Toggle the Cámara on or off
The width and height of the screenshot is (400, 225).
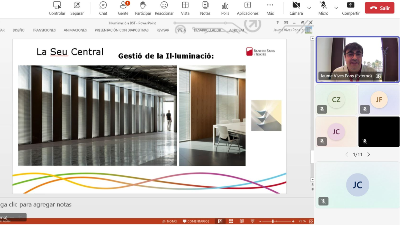coord(296,8)
